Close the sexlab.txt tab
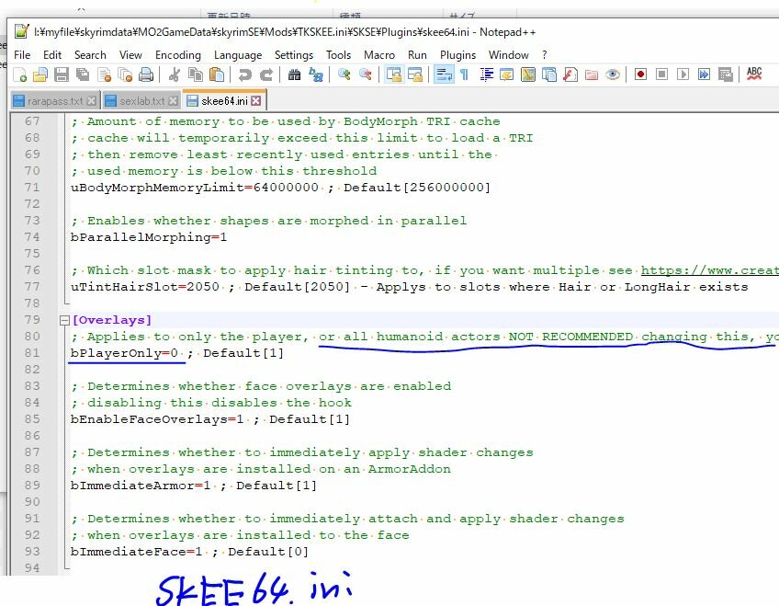Image resolution: width=779 pixels, height=606 pixels. pos(173,101)
